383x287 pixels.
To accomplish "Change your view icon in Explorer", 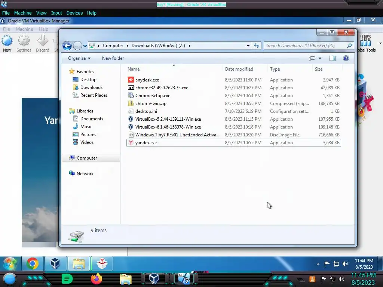I will pos(312,58).
